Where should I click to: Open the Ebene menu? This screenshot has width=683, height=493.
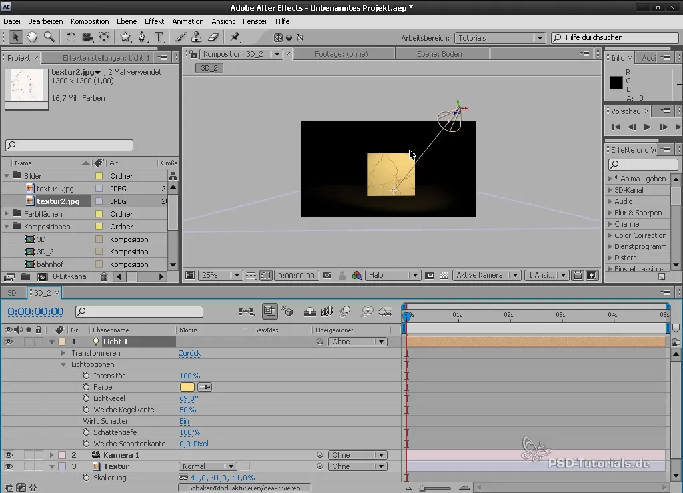point(127,21)
